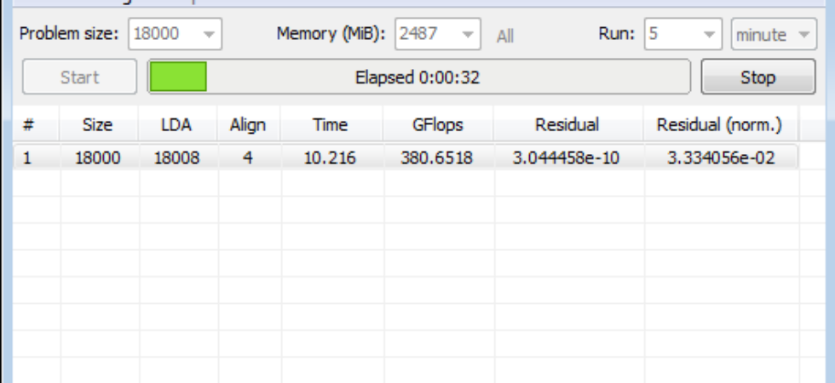Click the Residual (norm.) column header
Viewport: 835px width, 383px height.
(x=720, y=124)
